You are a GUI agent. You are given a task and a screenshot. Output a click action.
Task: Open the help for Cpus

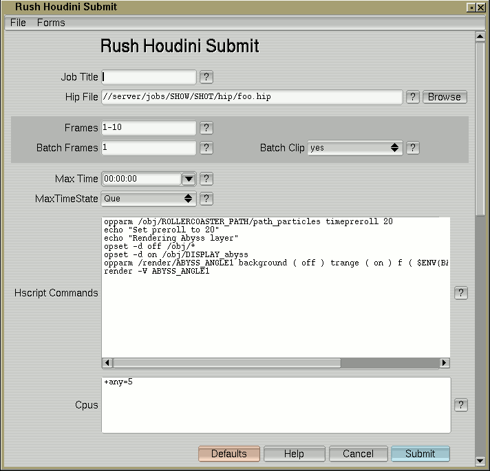(x=460, y=405)
